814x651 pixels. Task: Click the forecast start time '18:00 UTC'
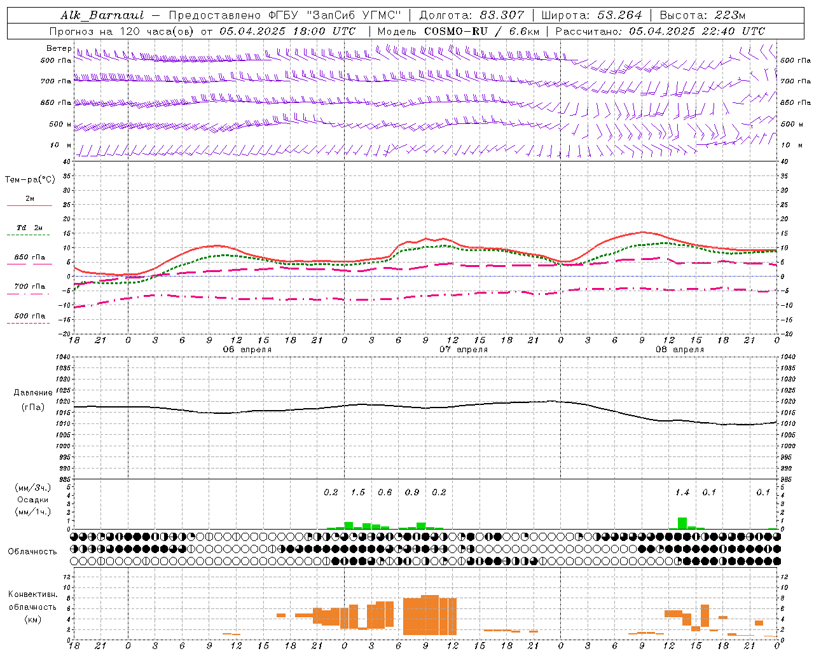[324, 31]
